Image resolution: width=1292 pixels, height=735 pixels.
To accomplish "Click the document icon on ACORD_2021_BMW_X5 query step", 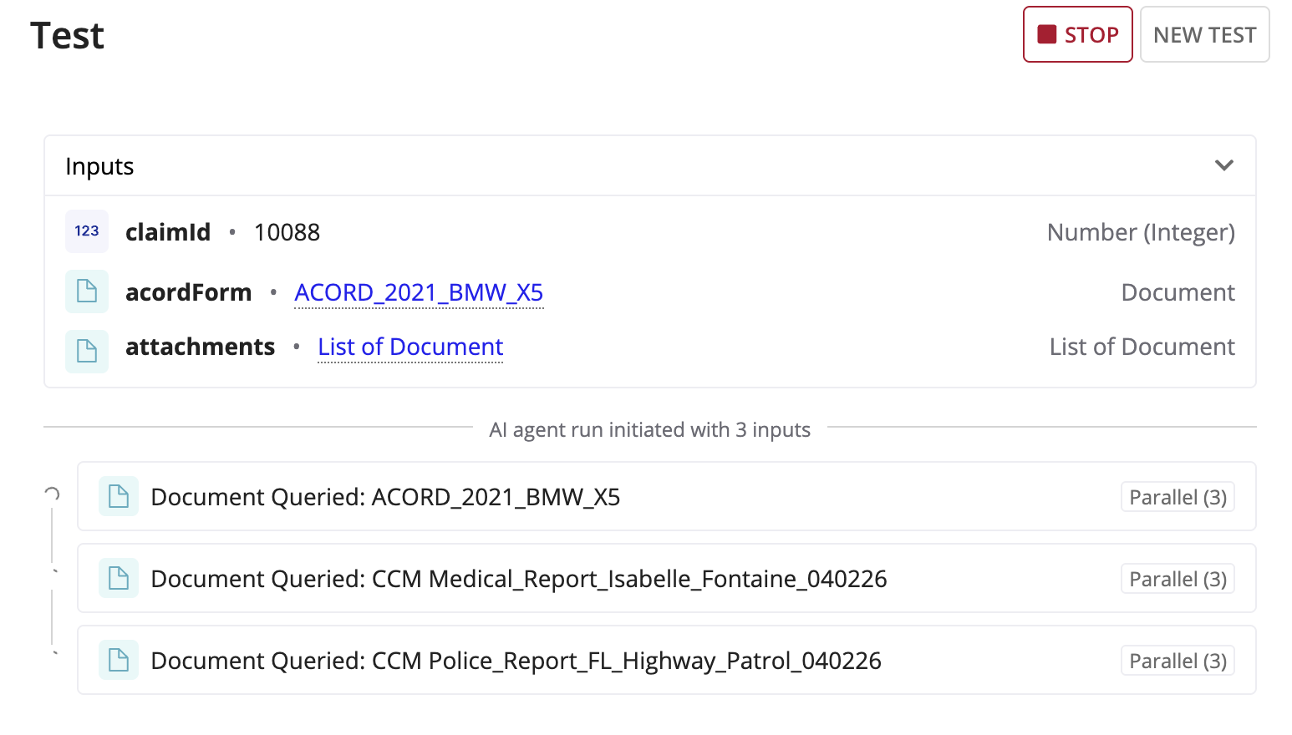I will (119, 497).
